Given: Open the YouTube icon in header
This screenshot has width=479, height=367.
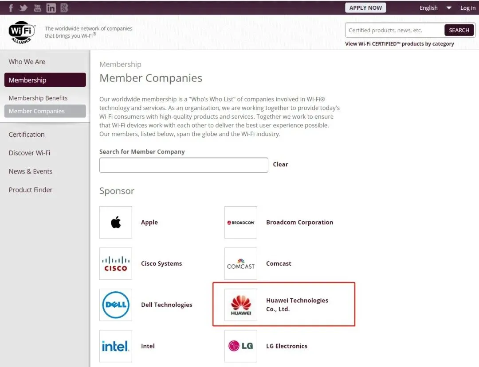Looking at the screenshot, I should [37, 8].
